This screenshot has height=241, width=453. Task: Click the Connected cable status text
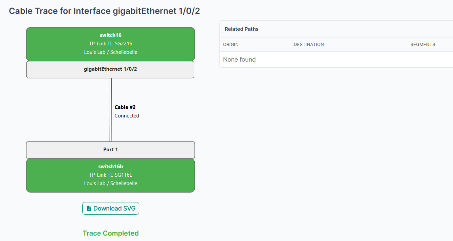127,116
